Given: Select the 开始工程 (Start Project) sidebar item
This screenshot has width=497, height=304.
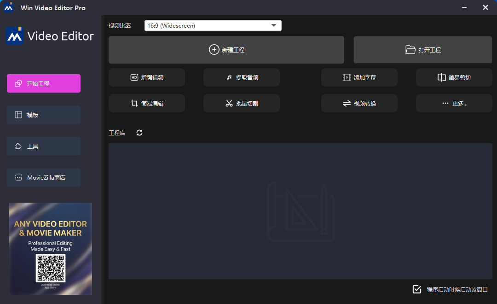Looking at the screenshot, I should point(43,83).
